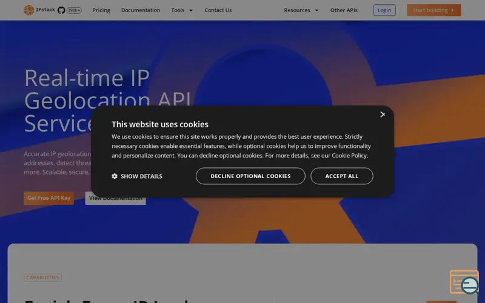Expand the Tools dropdown menu

tap(182, 10)
